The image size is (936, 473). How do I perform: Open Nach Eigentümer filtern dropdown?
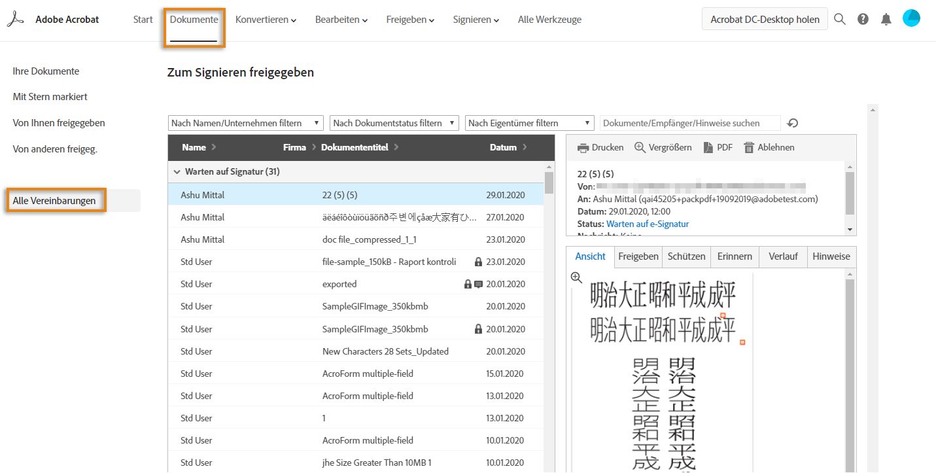point(529,123)
